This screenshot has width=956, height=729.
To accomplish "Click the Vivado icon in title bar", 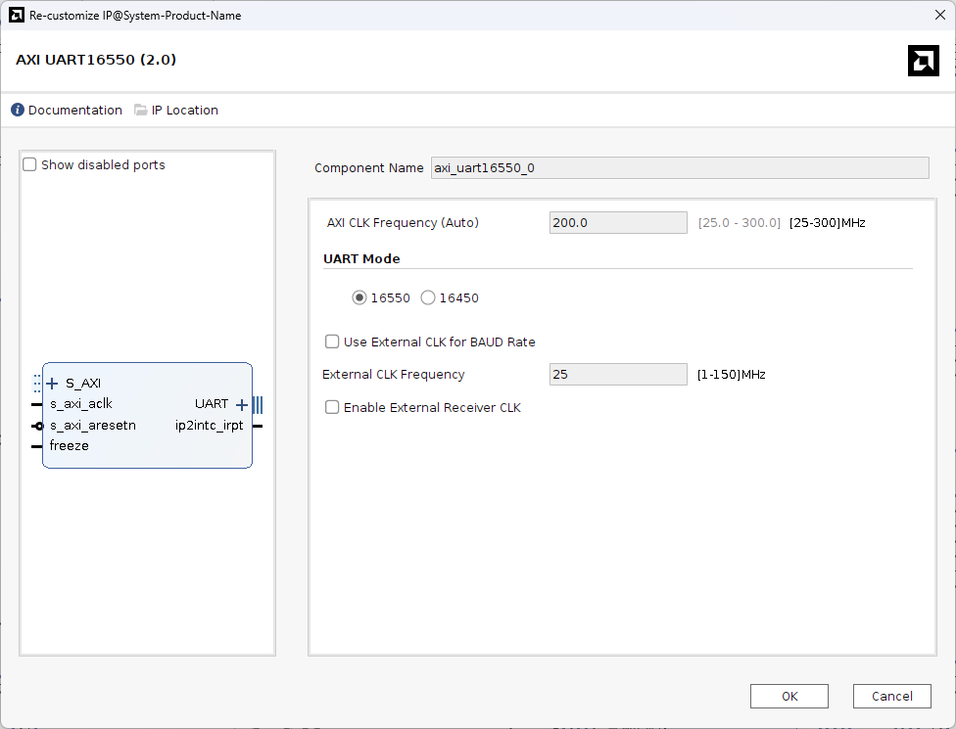I will pyautogui.click(x=17, y=16).
